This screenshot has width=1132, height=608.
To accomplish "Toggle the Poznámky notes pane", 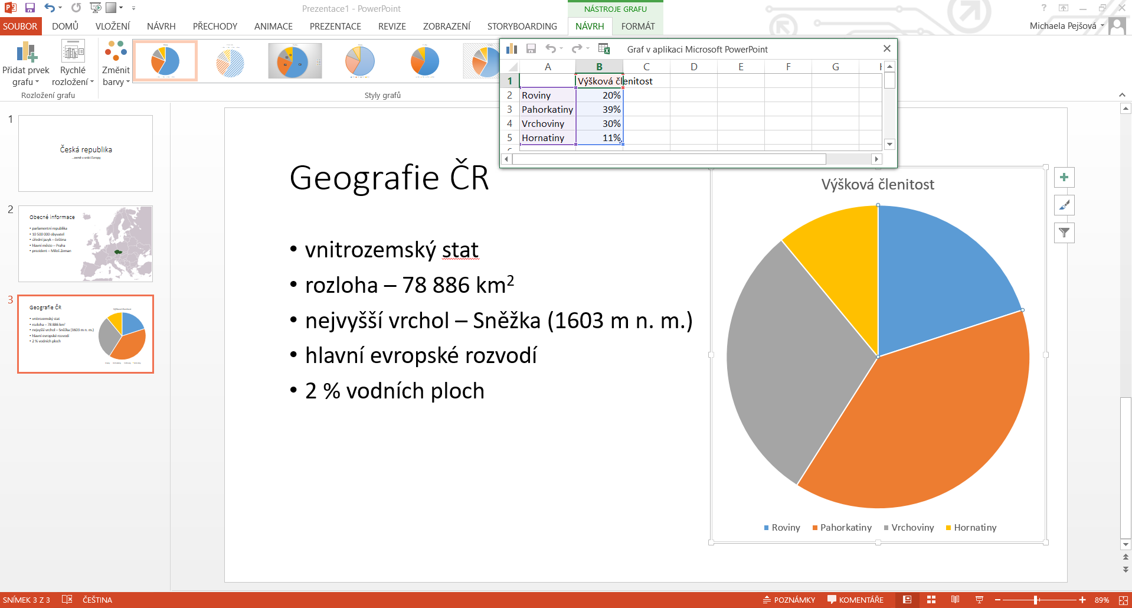I will click(x=789, y=600).
